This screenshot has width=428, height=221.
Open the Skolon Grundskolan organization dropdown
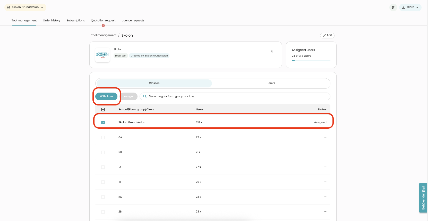[x=25, y=7]
